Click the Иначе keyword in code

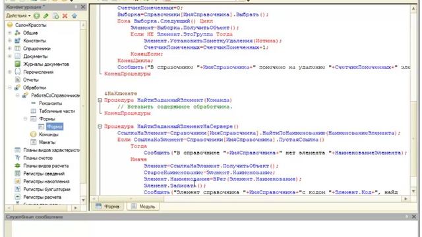coord(138,159)
